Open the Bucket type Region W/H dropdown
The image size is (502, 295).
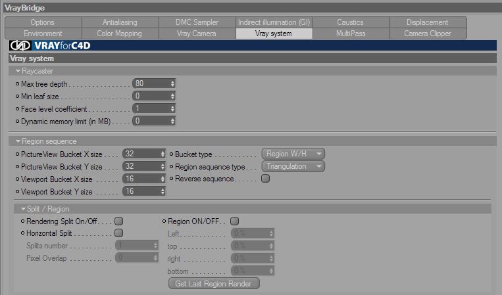(293, 154)
